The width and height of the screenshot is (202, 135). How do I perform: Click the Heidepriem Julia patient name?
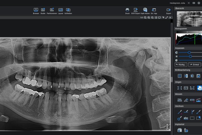click(177, 3)
